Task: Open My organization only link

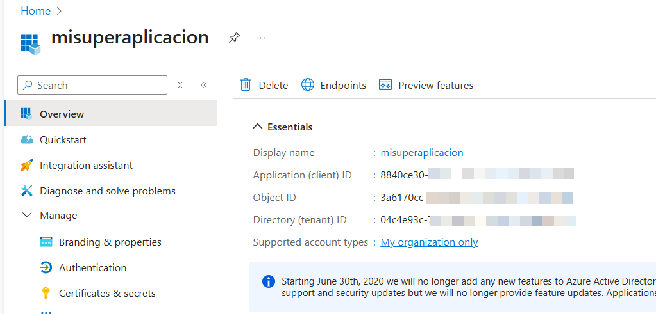Action: [429, 242]
